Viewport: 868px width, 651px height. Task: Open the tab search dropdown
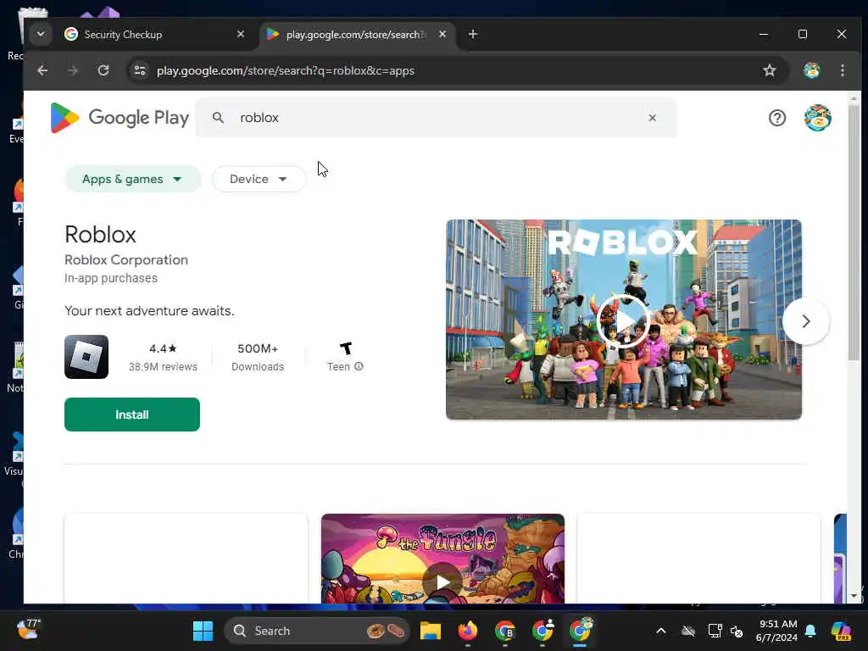[x=41, y=34]
